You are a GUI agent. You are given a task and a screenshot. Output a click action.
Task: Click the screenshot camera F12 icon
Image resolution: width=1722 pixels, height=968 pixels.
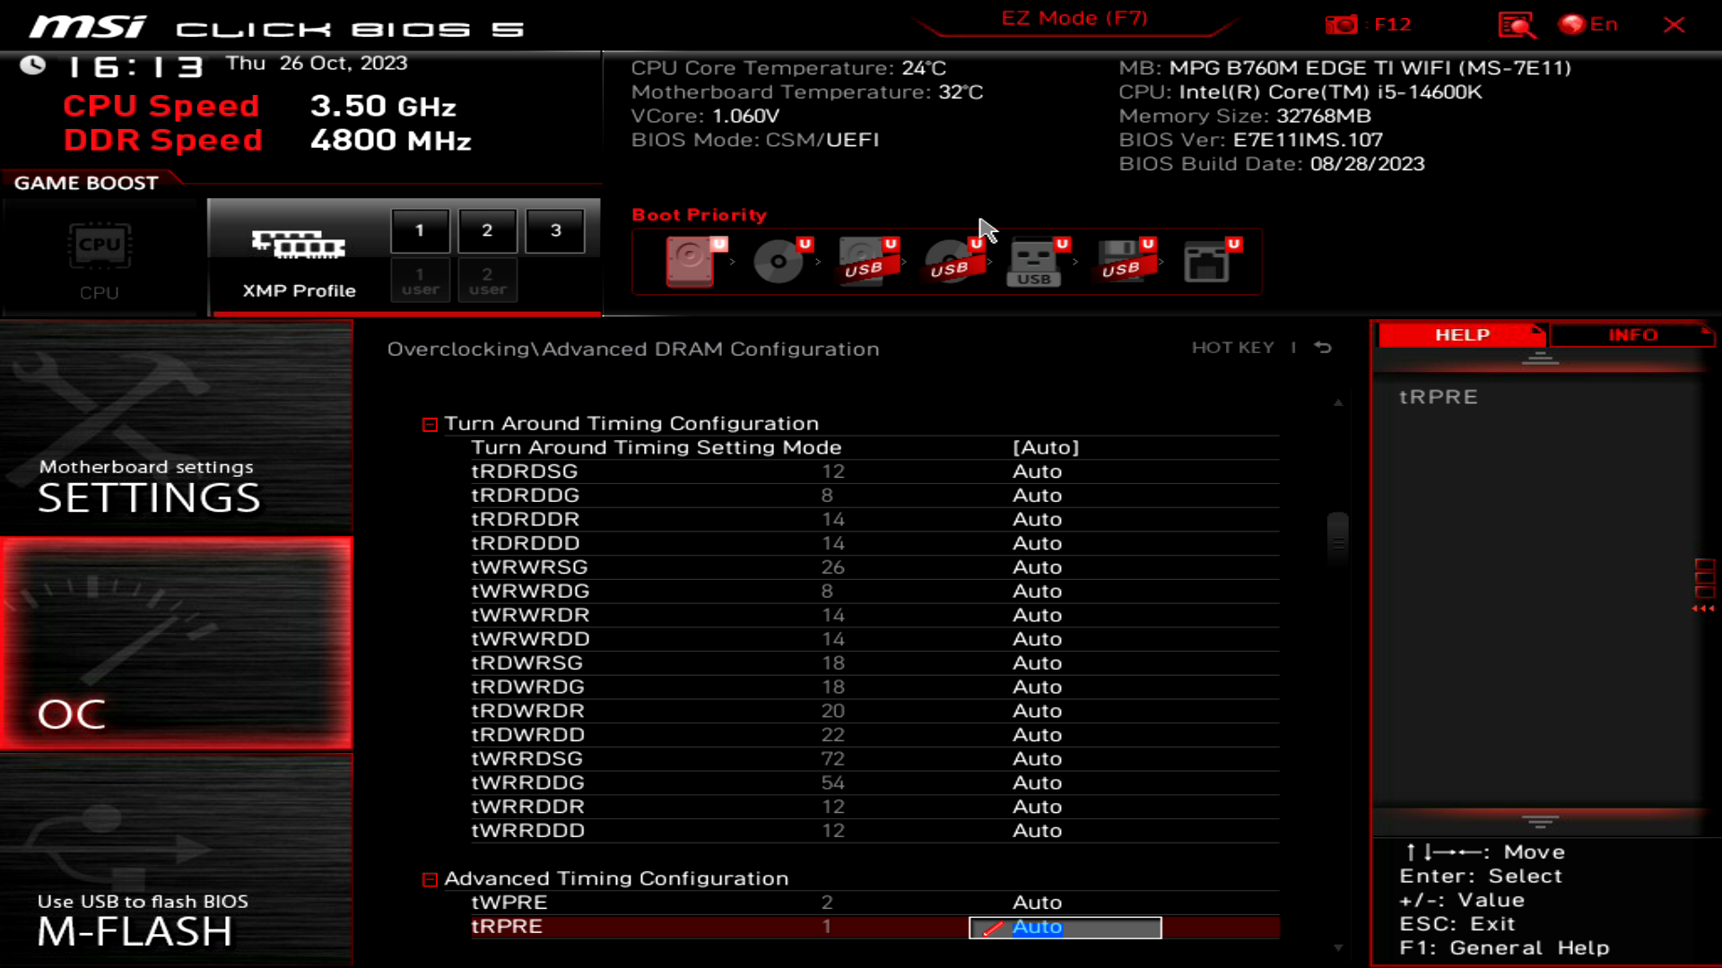[x=1342, y=24]
